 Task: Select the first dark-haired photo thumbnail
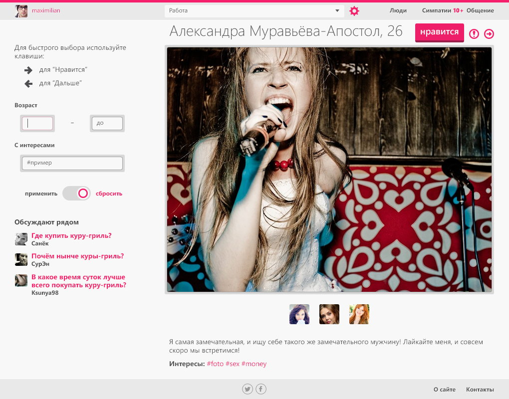click(299, 314)
